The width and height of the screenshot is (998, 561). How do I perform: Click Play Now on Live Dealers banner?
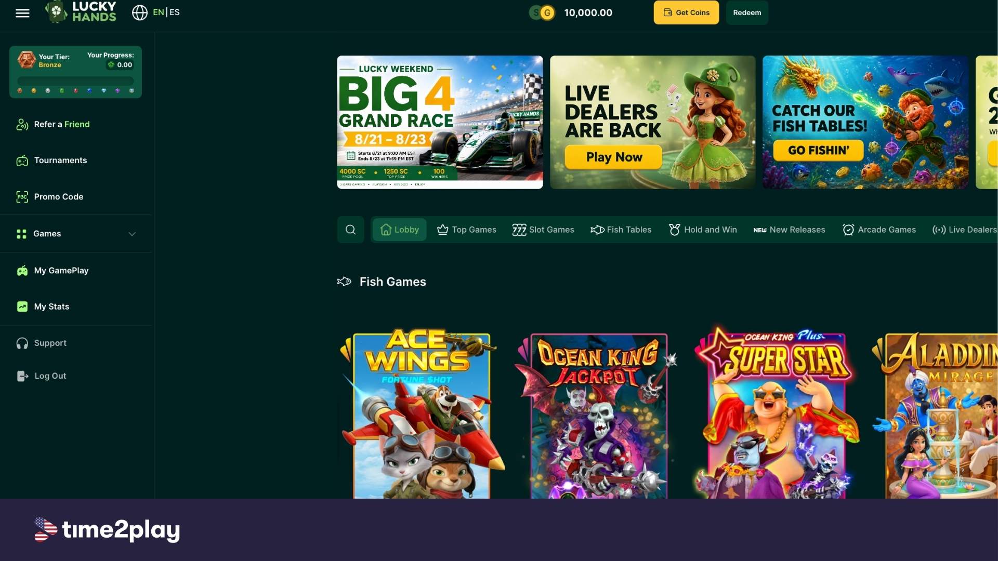click(x=613, y=157)
